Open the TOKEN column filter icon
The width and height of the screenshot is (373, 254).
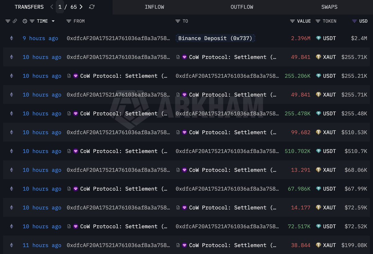[x=318, y=21]
